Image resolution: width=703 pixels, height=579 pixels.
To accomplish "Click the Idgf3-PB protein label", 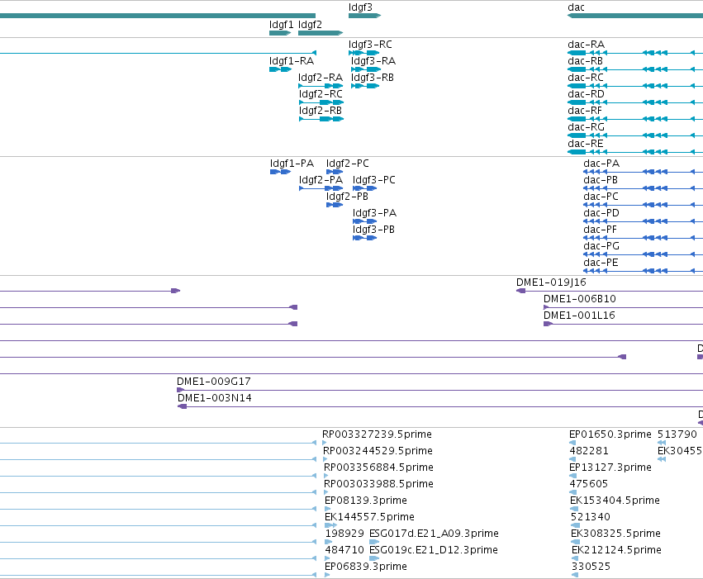I will coord(373,230).
